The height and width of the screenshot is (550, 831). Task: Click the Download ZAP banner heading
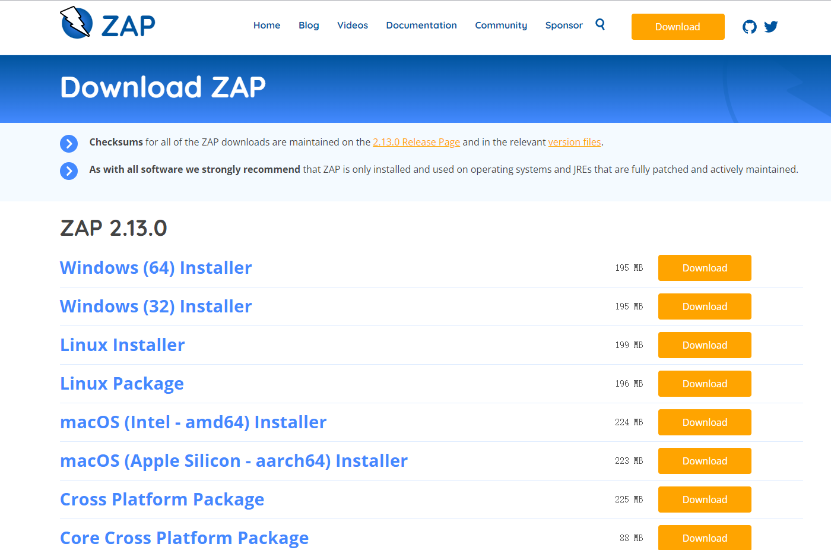(x=163, y=87)
